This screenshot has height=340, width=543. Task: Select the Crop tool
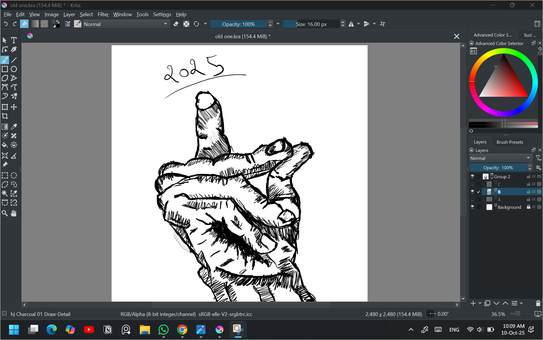tap(5, 116)
